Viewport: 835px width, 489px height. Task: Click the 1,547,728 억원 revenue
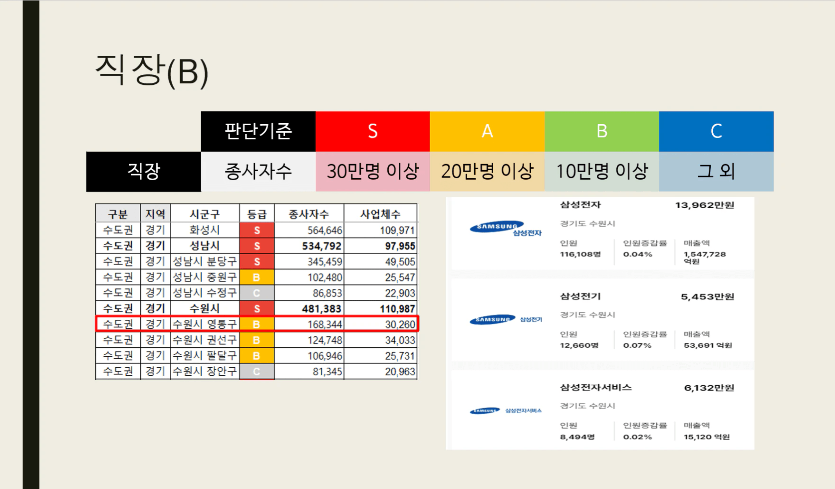point(705,257)
